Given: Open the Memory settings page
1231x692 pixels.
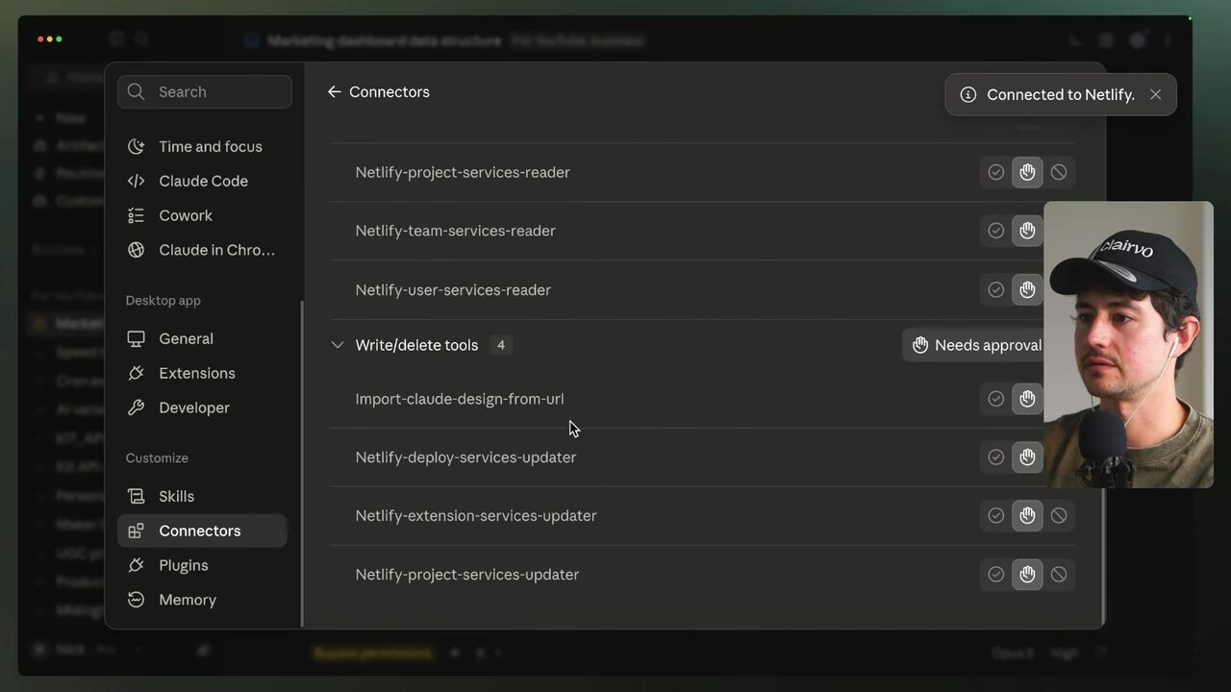Looking at the screenshot, I should pyautogui.click(x=202, y=600).
